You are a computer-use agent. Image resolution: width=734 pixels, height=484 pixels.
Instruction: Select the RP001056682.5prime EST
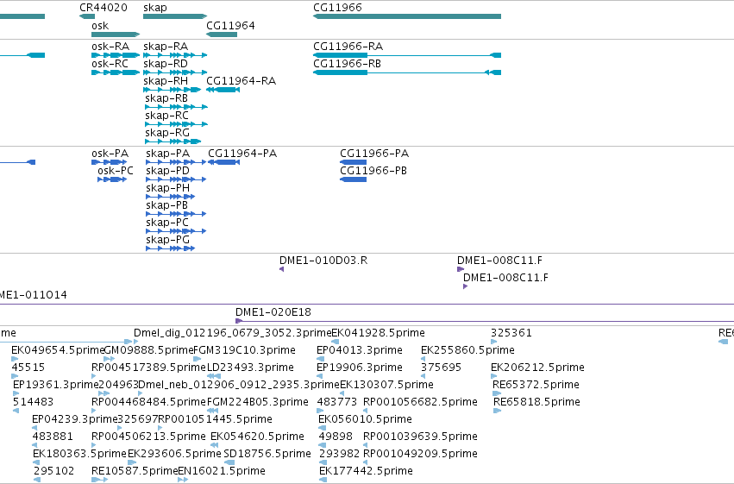(x=366, y=411)
